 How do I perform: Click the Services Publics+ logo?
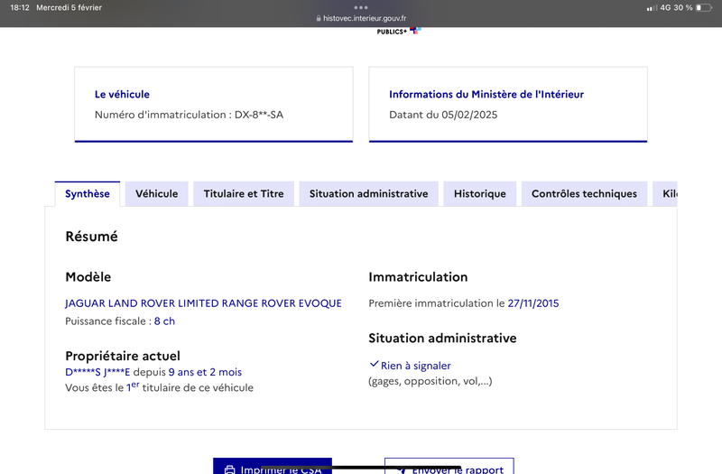point(398,31)
